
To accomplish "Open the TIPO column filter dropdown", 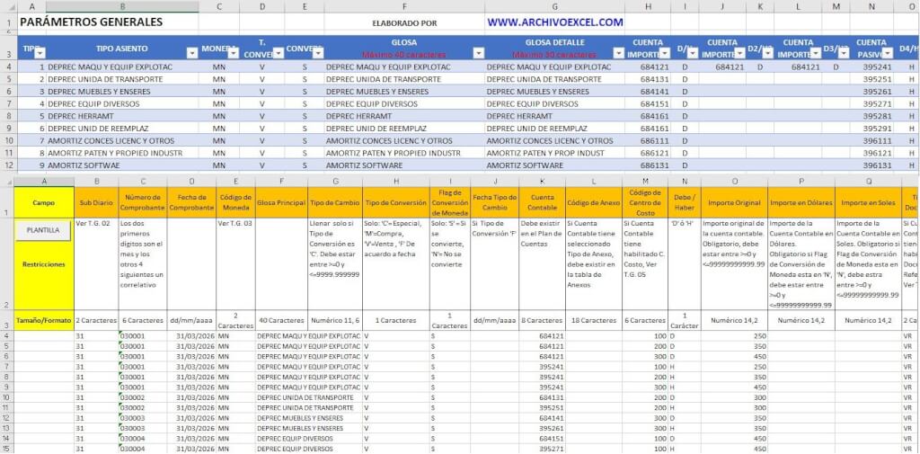I will click(x=39, y=54).
